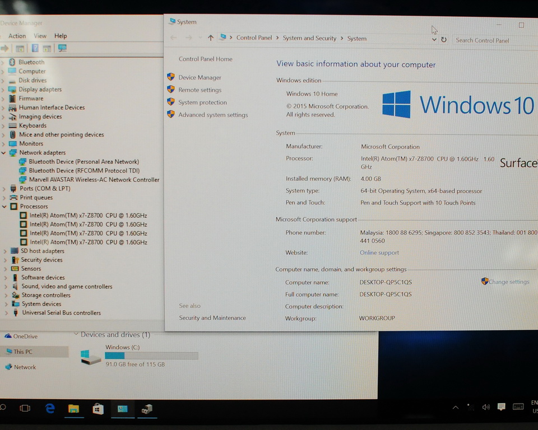Click the Firmware category icon
Viewport: 538px width, 430px height.
13,99
